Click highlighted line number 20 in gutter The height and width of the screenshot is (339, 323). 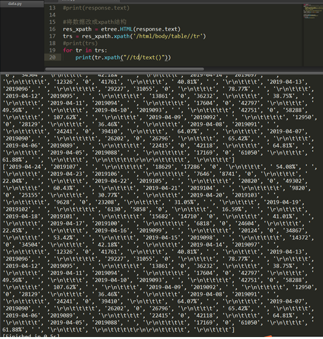52,58
